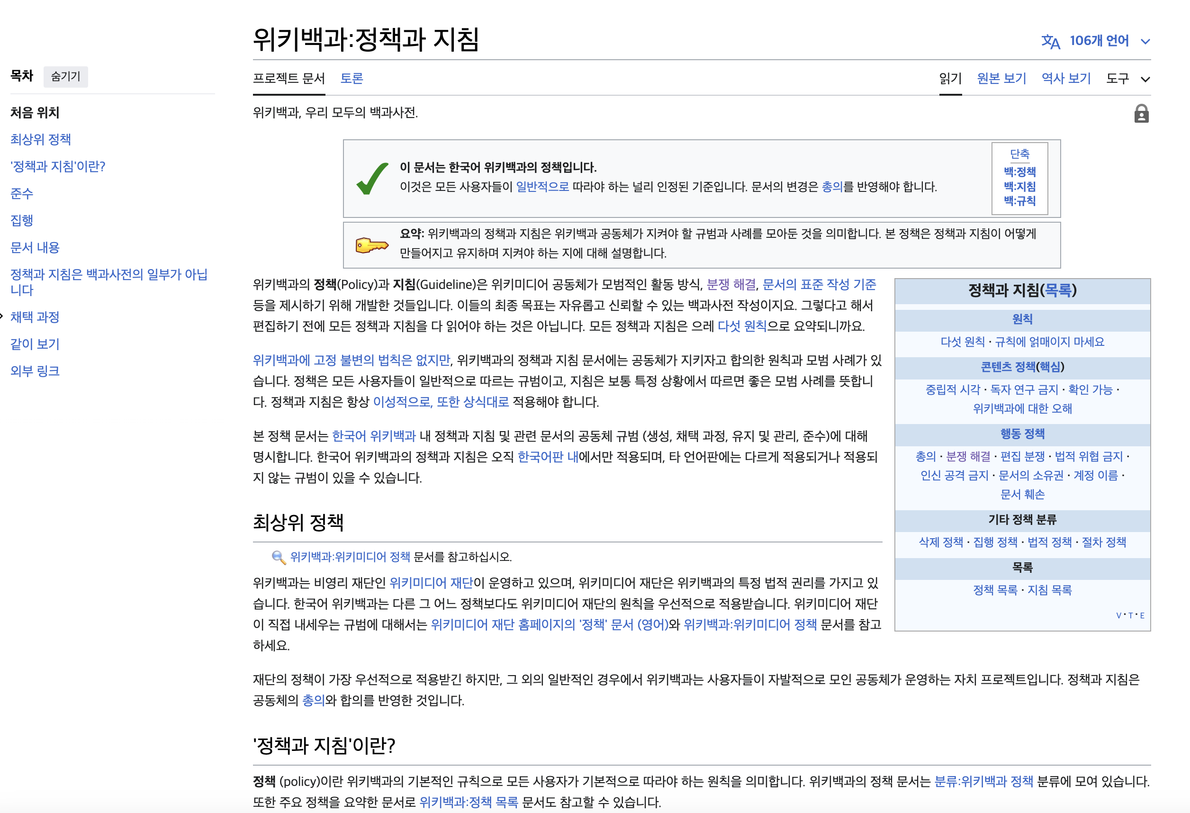Image resolution: width=1190 pixels, height=813 pixels.
Task: Open 집행 정책 link in navbox
Action: coord(995,542)
